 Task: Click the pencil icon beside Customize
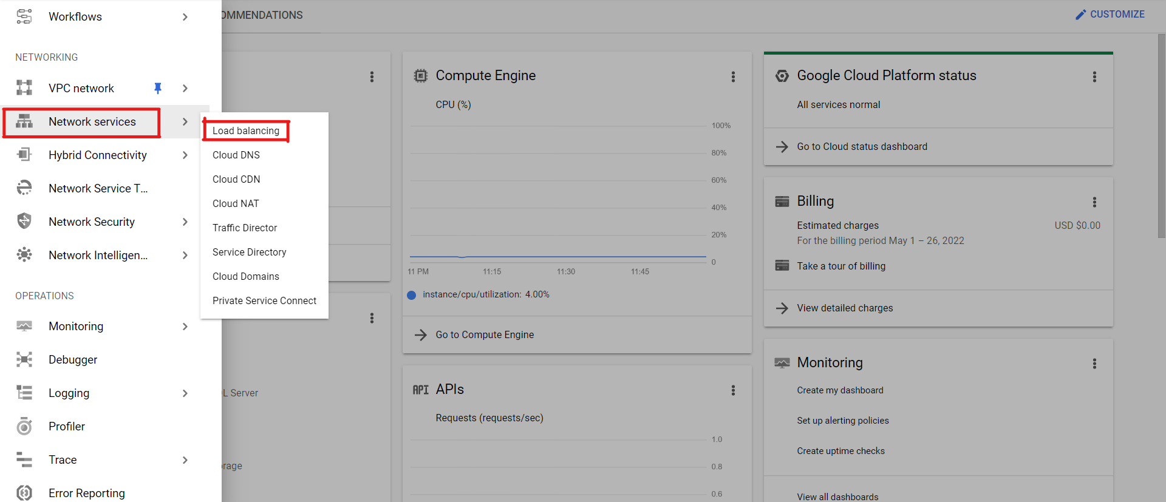[1080, 15]
